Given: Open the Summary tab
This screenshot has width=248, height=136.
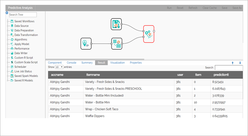Looking at the screenshot, I should click(87, 63).
